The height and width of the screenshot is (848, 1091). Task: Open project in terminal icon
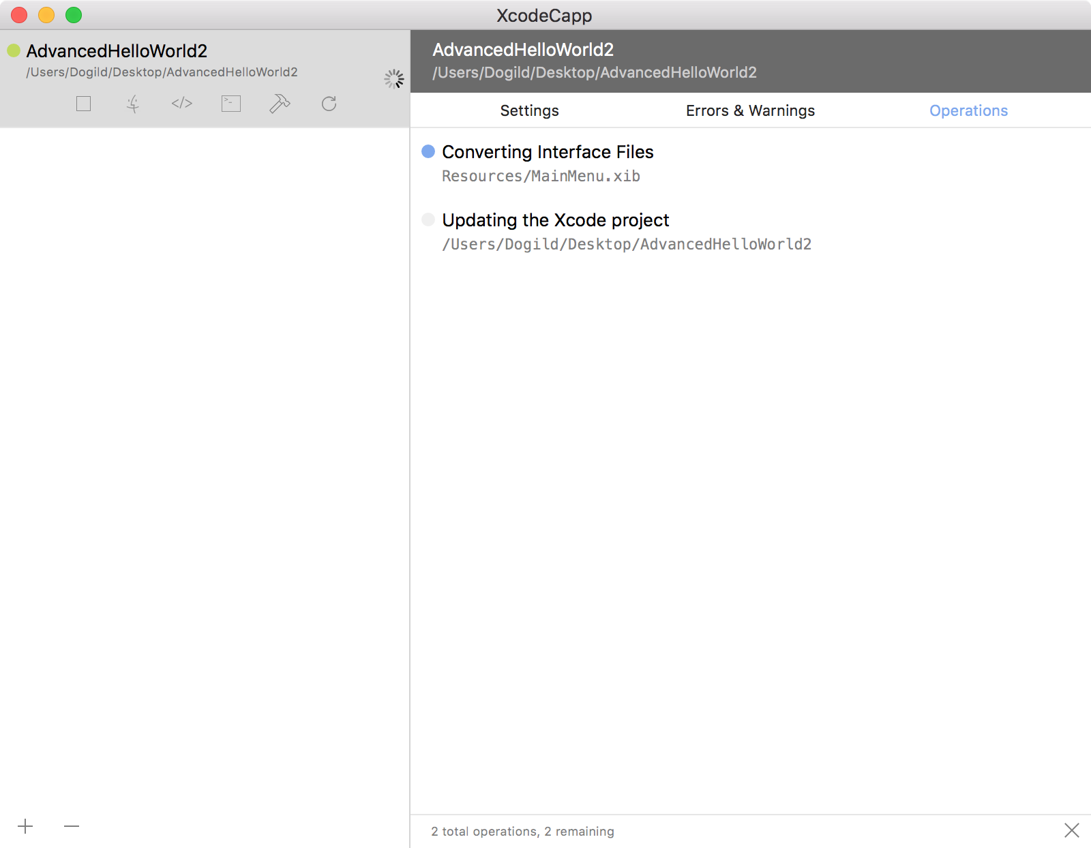pos(231,104)
